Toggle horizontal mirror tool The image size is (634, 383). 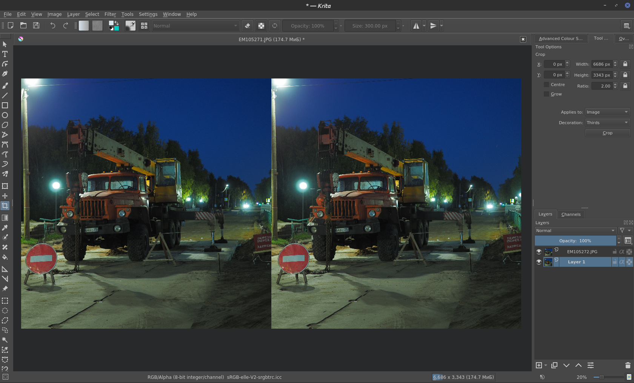[416, 26]
